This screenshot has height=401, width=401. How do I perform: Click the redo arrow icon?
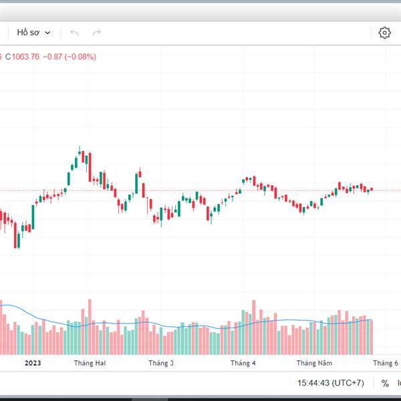(x=96, y=32)
